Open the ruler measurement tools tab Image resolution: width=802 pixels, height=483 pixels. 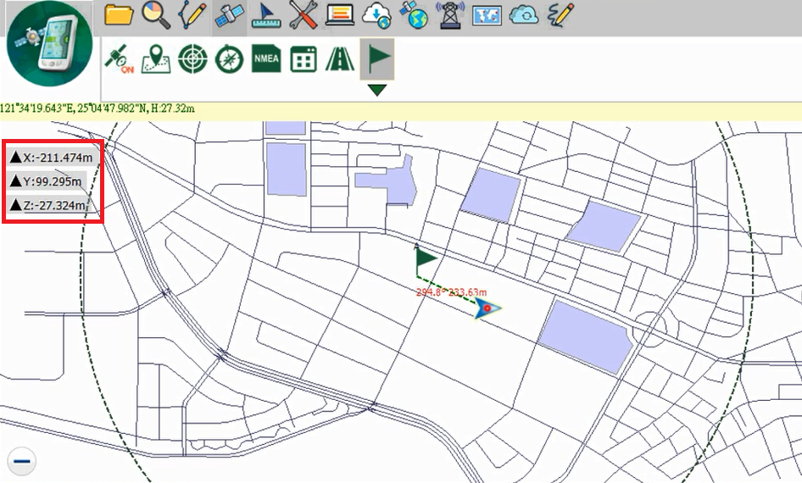[266, 15]
